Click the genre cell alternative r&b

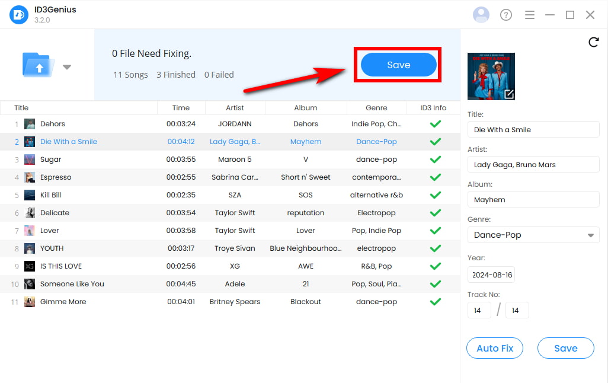tap(376, 195)
